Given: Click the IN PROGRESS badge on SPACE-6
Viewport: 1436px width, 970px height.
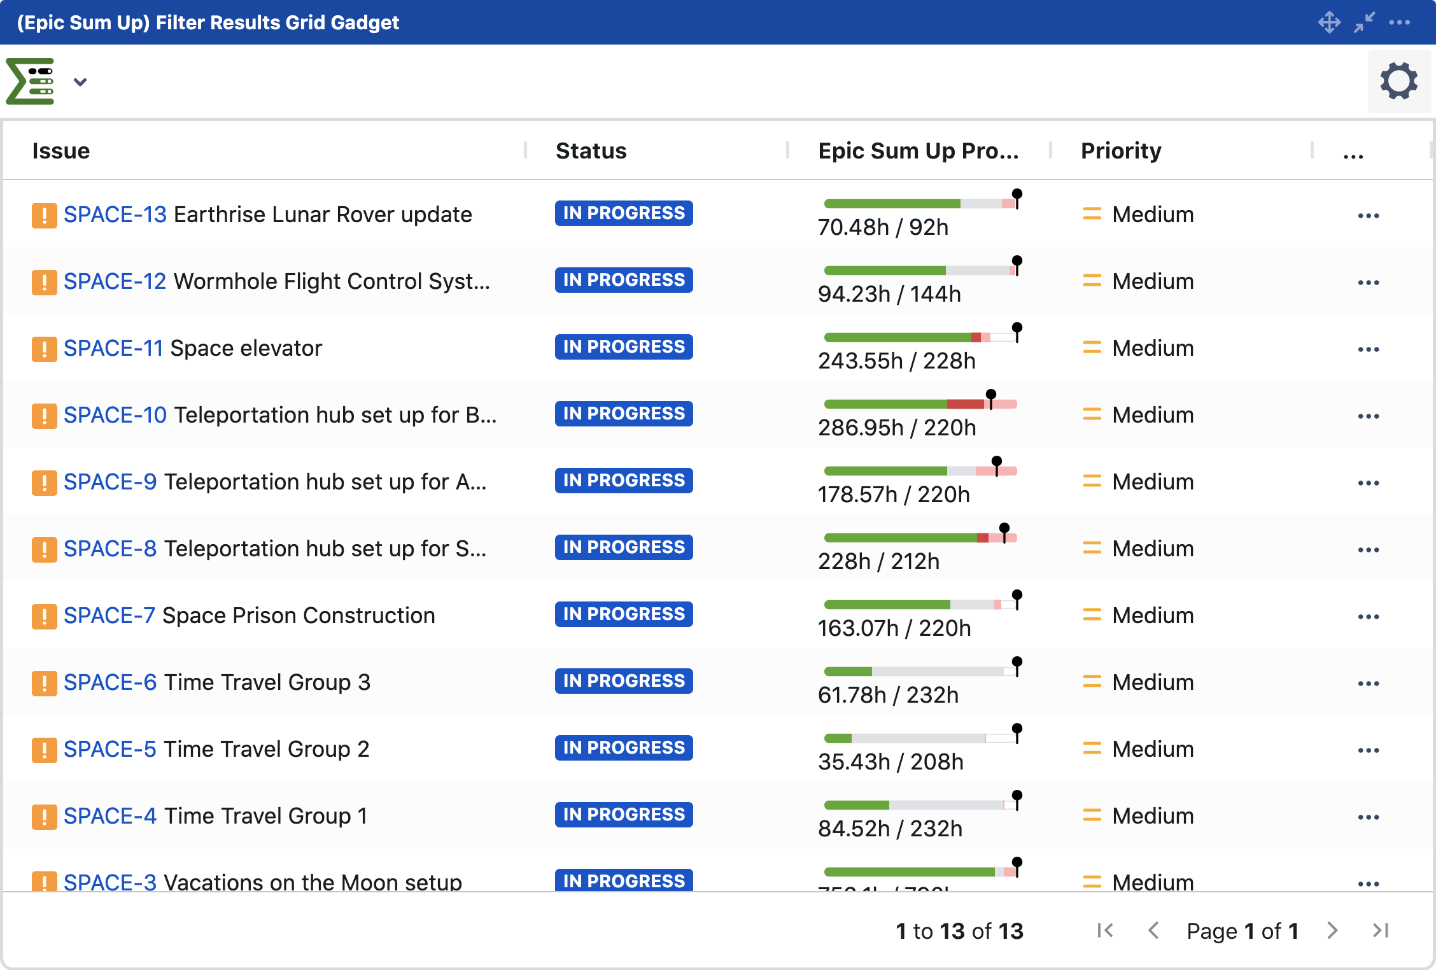Looking at the screenshot, I should click(x=624, y=681).
